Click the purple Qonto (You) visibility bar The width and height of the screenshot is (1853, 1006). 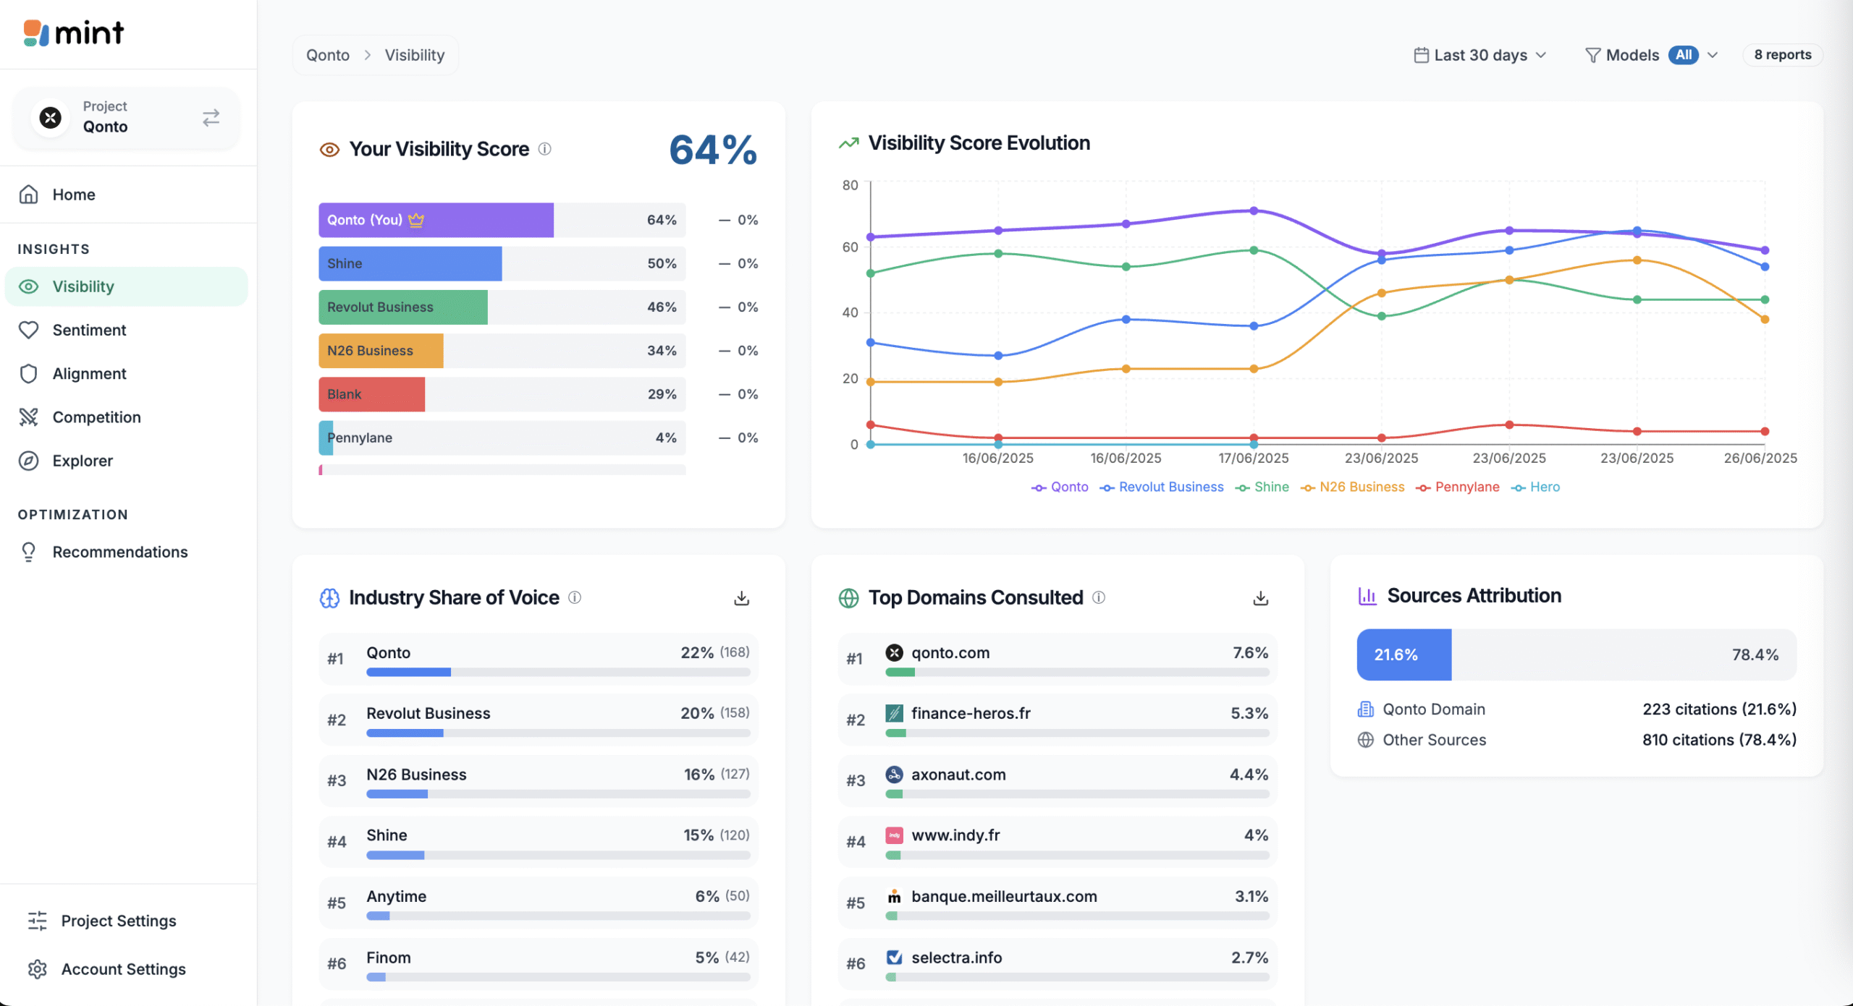[436, 220]
